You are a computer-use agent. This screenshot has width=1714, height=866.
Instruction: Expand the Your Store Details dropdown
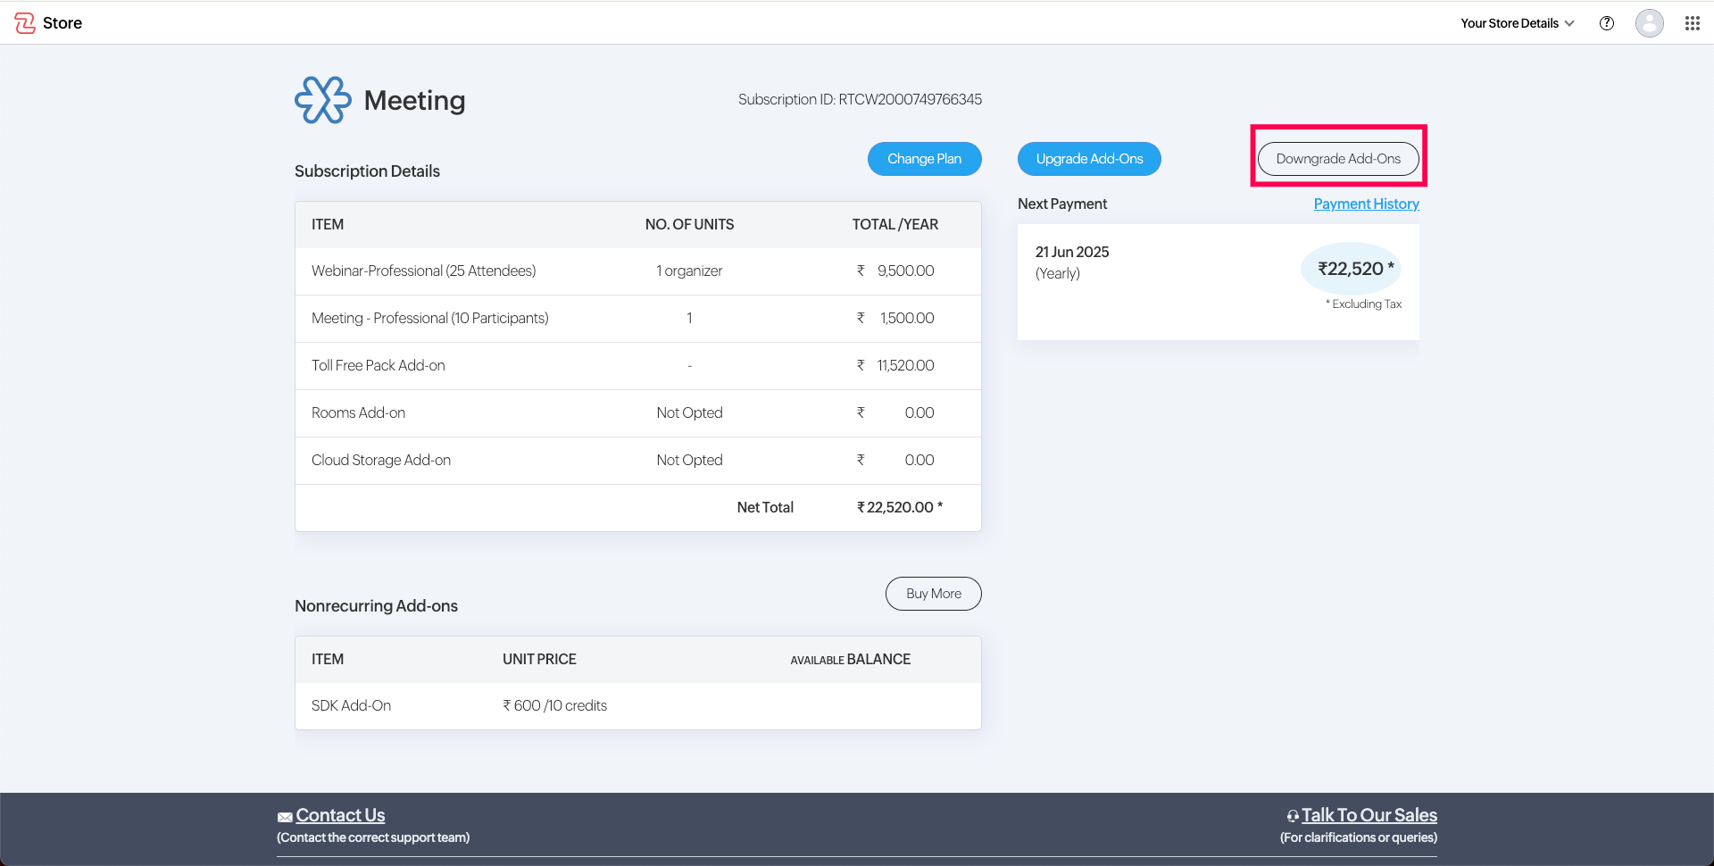[1518, 23]
